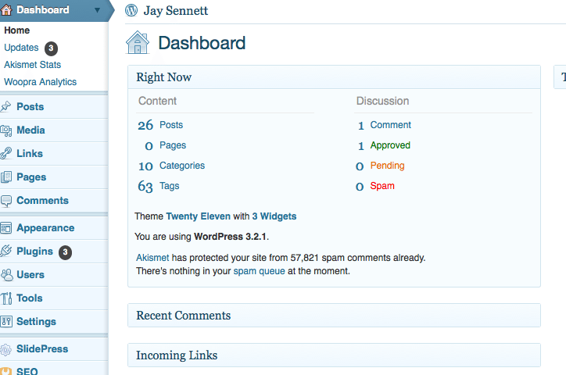Open the Media menu
566x375 pixels.
coord(30,130)
